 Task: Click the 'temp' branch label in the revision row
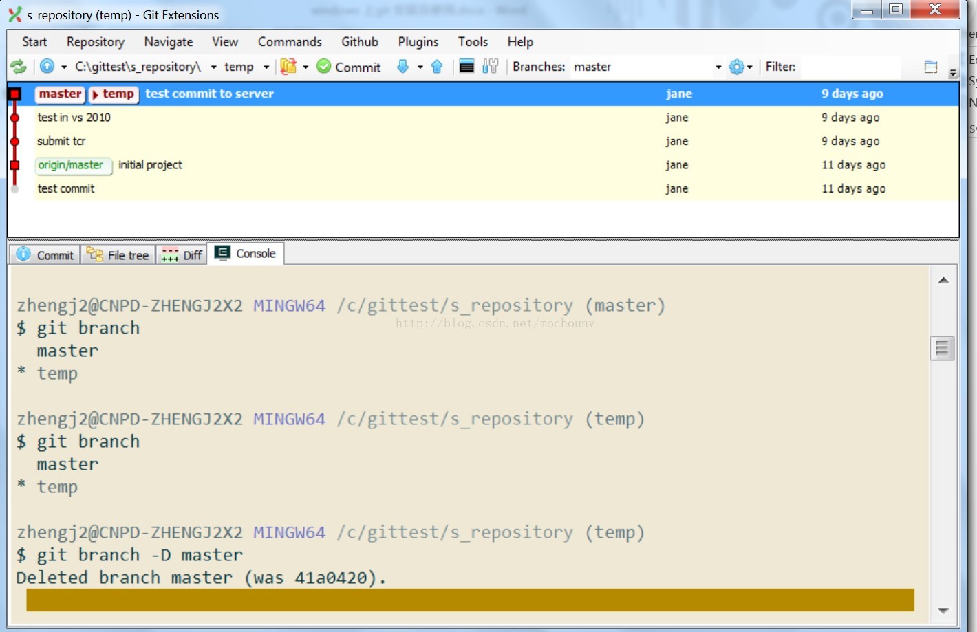114,94
